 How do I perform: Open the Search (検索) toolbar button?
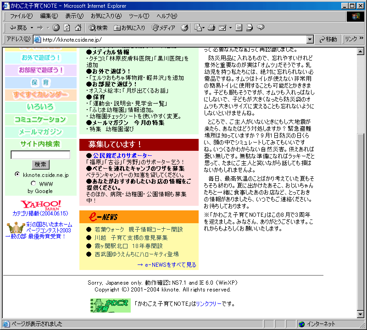pyautogui.click(x=98, y=28)
